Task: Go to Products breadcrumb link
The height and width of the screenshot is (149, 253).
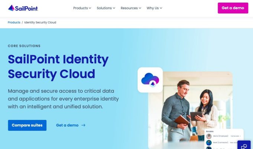Action: 14,22
